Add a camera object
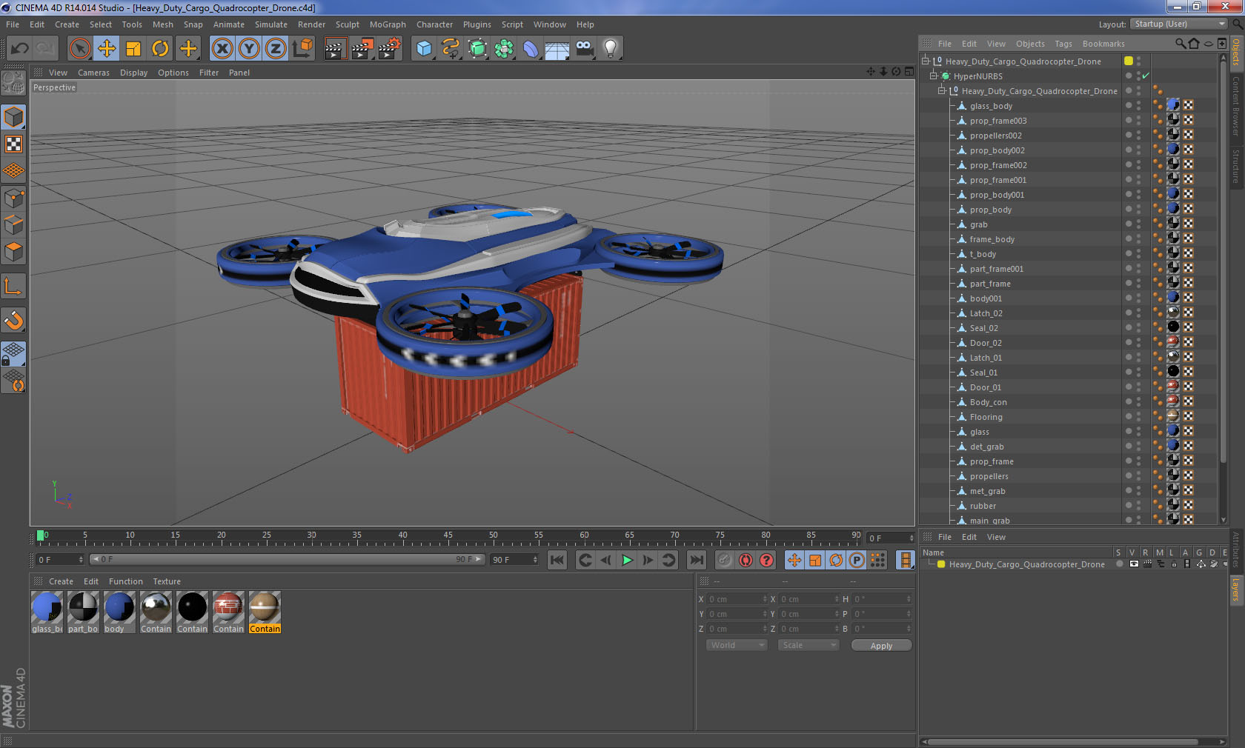 pyautogui.click(x=584, y=49)
